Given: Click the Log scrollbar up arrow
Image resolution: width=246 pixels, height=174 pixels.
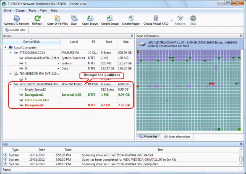Looking at the screenshot, I should (241, 150).
